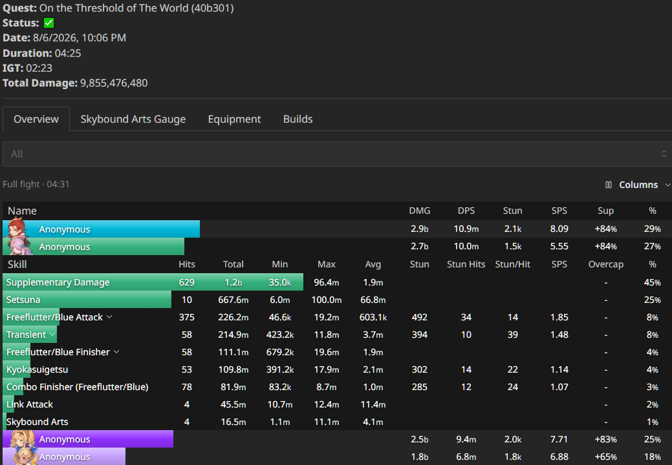Click the 45% share for Supplementary Damage
Viewport: 672px width, 465px height.
click(x=652, y=282)
